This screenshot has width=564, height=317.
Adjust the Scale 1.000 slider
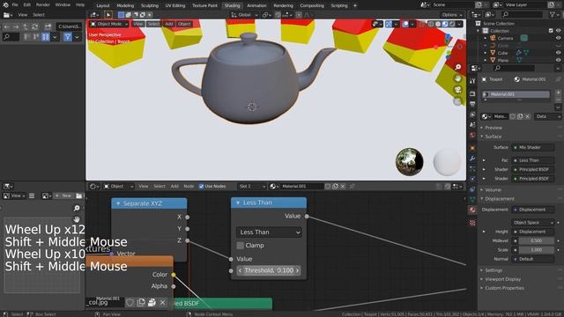(536, 250)
